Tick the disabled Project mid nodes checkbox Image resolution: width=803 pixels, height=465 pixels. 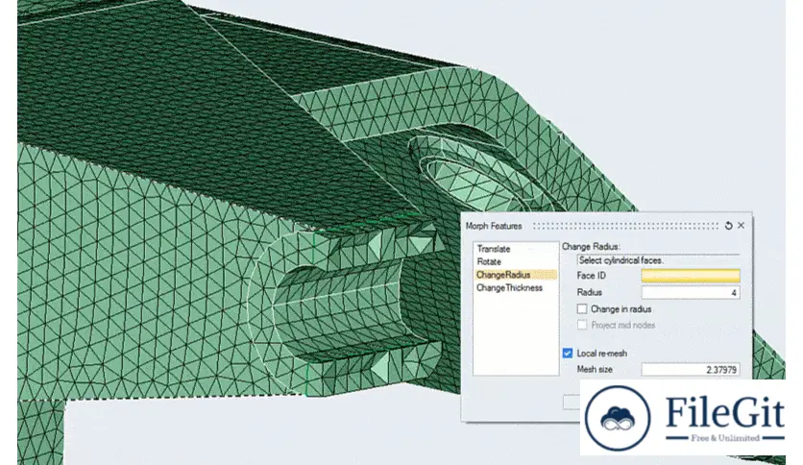tap(582, 325)
